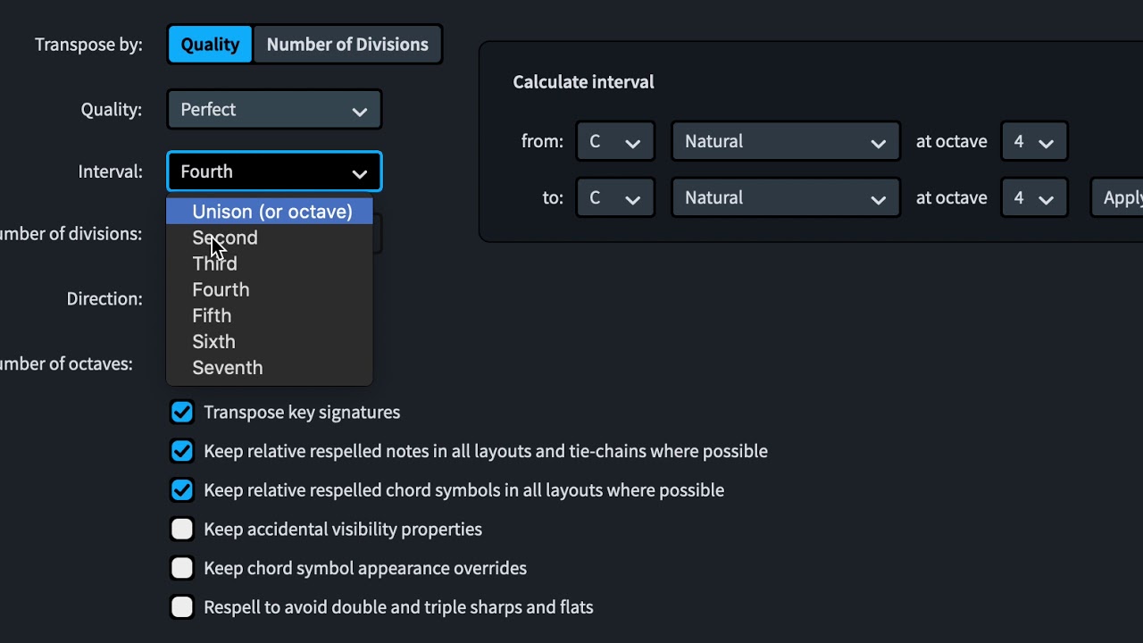Enable Keep chord symbol appearance overrides

[182, 568]
